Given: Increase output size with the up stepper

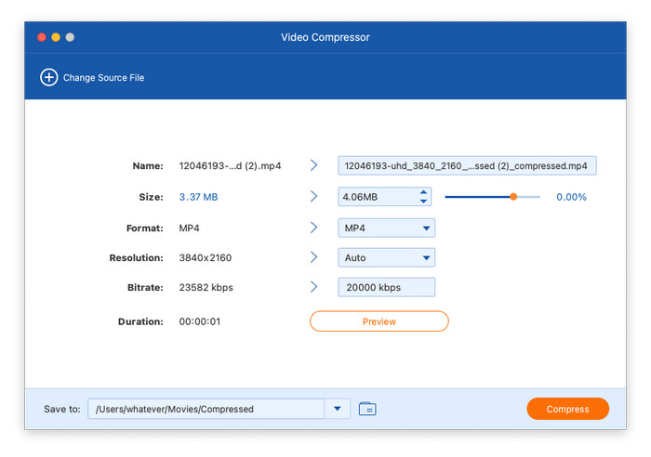Looking at the screenshot, I should tap(424, 192).
